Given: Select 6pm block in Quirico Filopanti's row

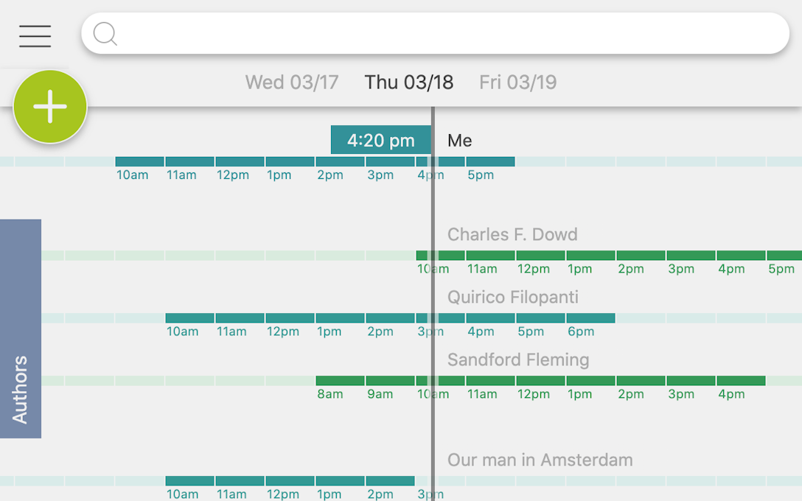Looking at the screenshot, I should pyautogui.click(x=590, y=318).
